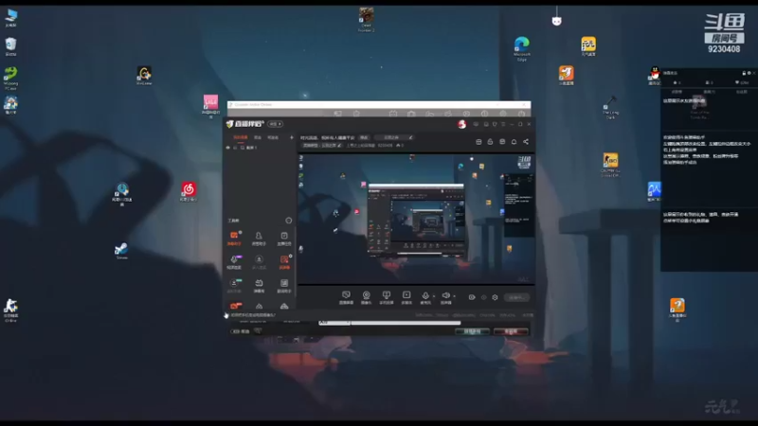Select the second scene tab
758x426 pixels.
[x=258, y=137]
